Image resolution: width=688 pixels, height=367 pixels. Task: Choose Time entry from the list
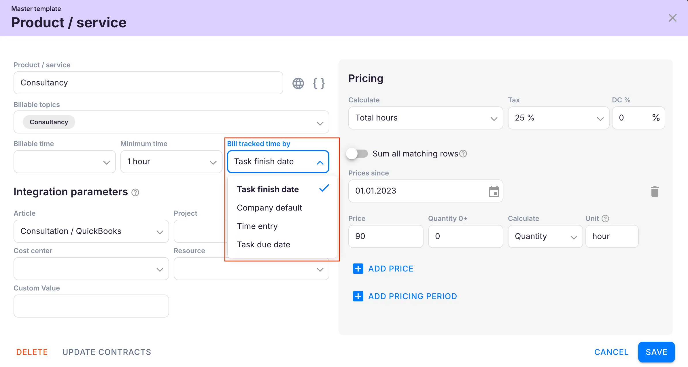(257, 226)
